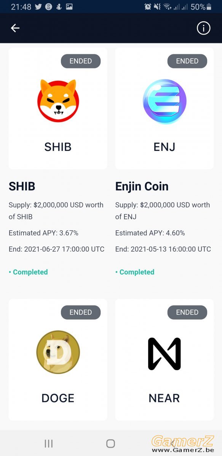
Task: Open the info circle icon
Action: pyautogui.click(x=203, y=28)
